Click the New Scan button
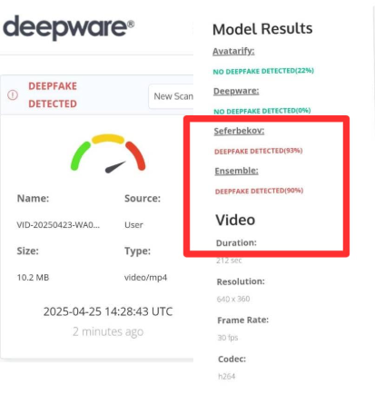The image size is (375, 394). point(172,96)
